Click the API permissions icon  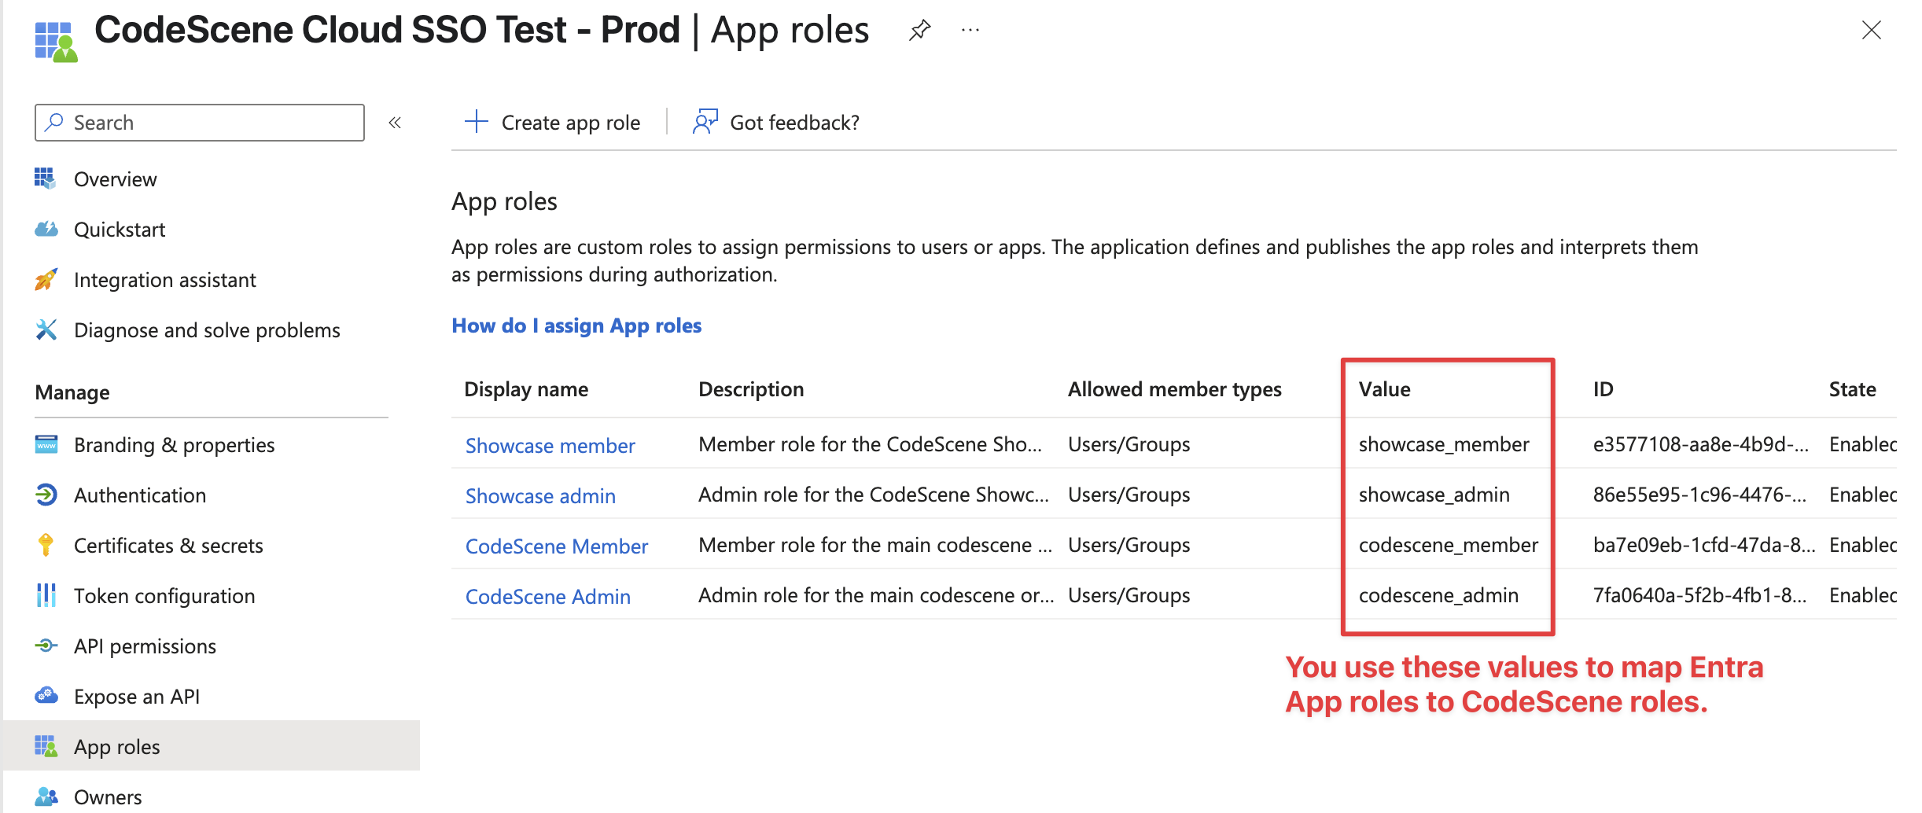tap(46, 646)
